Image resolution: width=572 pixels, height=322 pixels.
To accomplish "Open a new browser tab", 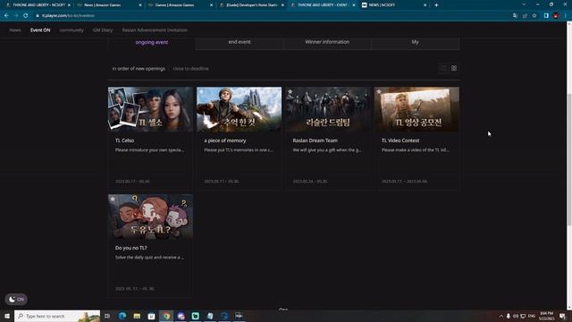I will click(x=436, y=5).
